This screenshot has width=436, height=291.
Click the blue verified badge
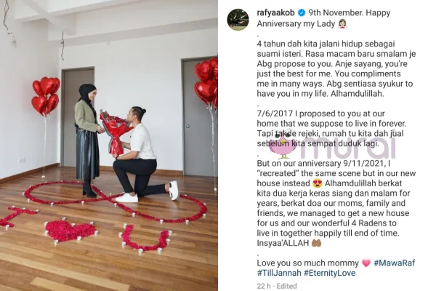click(302, 13)
